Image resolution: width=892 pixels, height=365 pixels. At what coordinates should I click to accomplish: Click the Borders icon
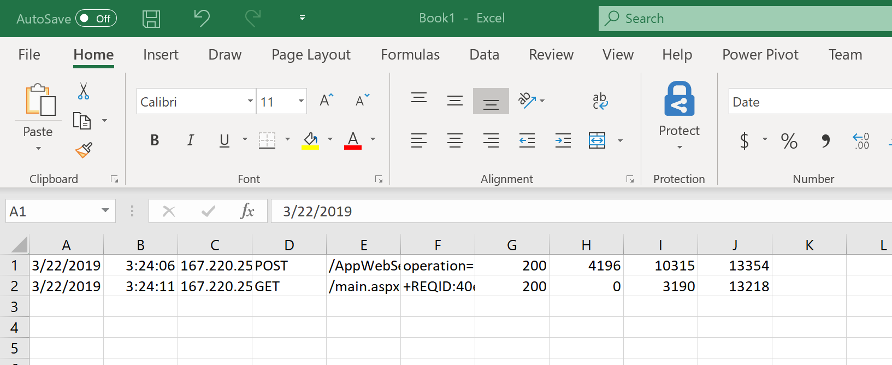267,140
